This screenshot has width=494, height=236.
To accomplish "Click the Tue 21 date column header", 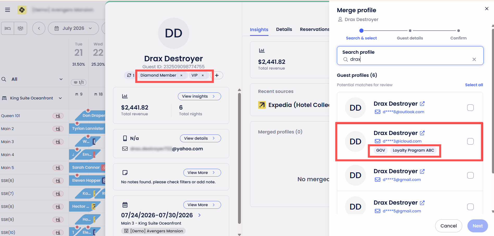I will [x=79, y=50].
